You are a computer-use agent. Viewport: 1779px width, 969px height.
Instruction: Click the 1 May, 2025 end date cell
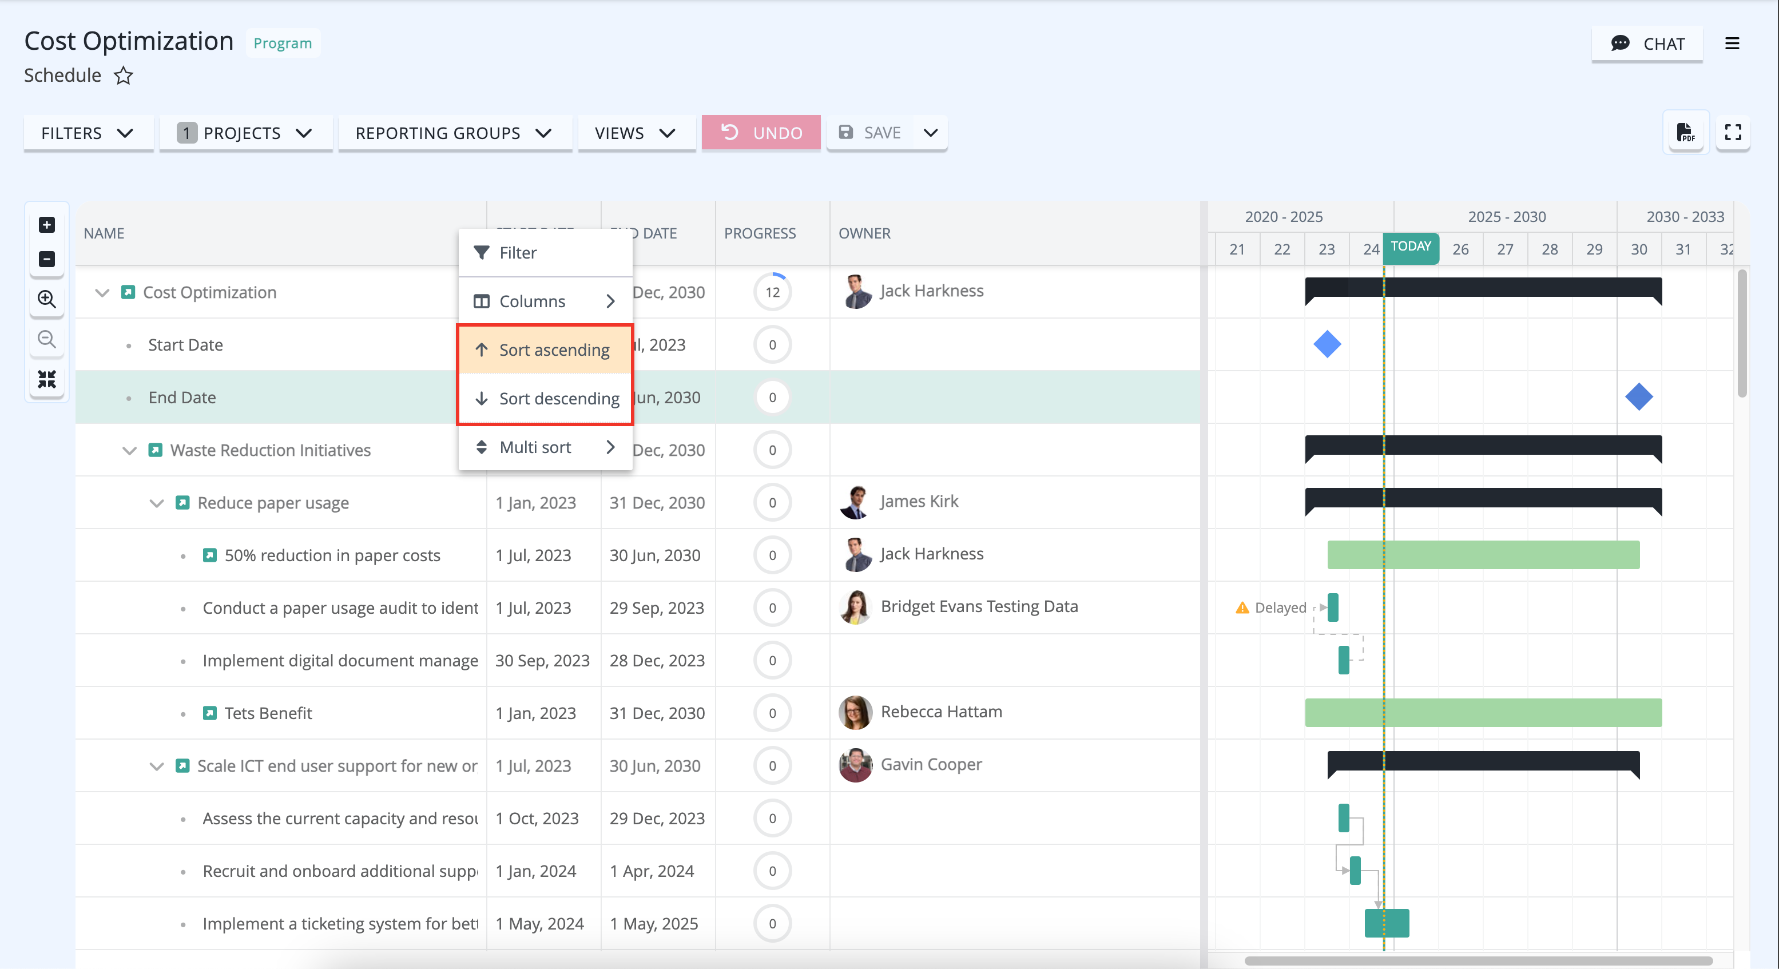point(657,923)
